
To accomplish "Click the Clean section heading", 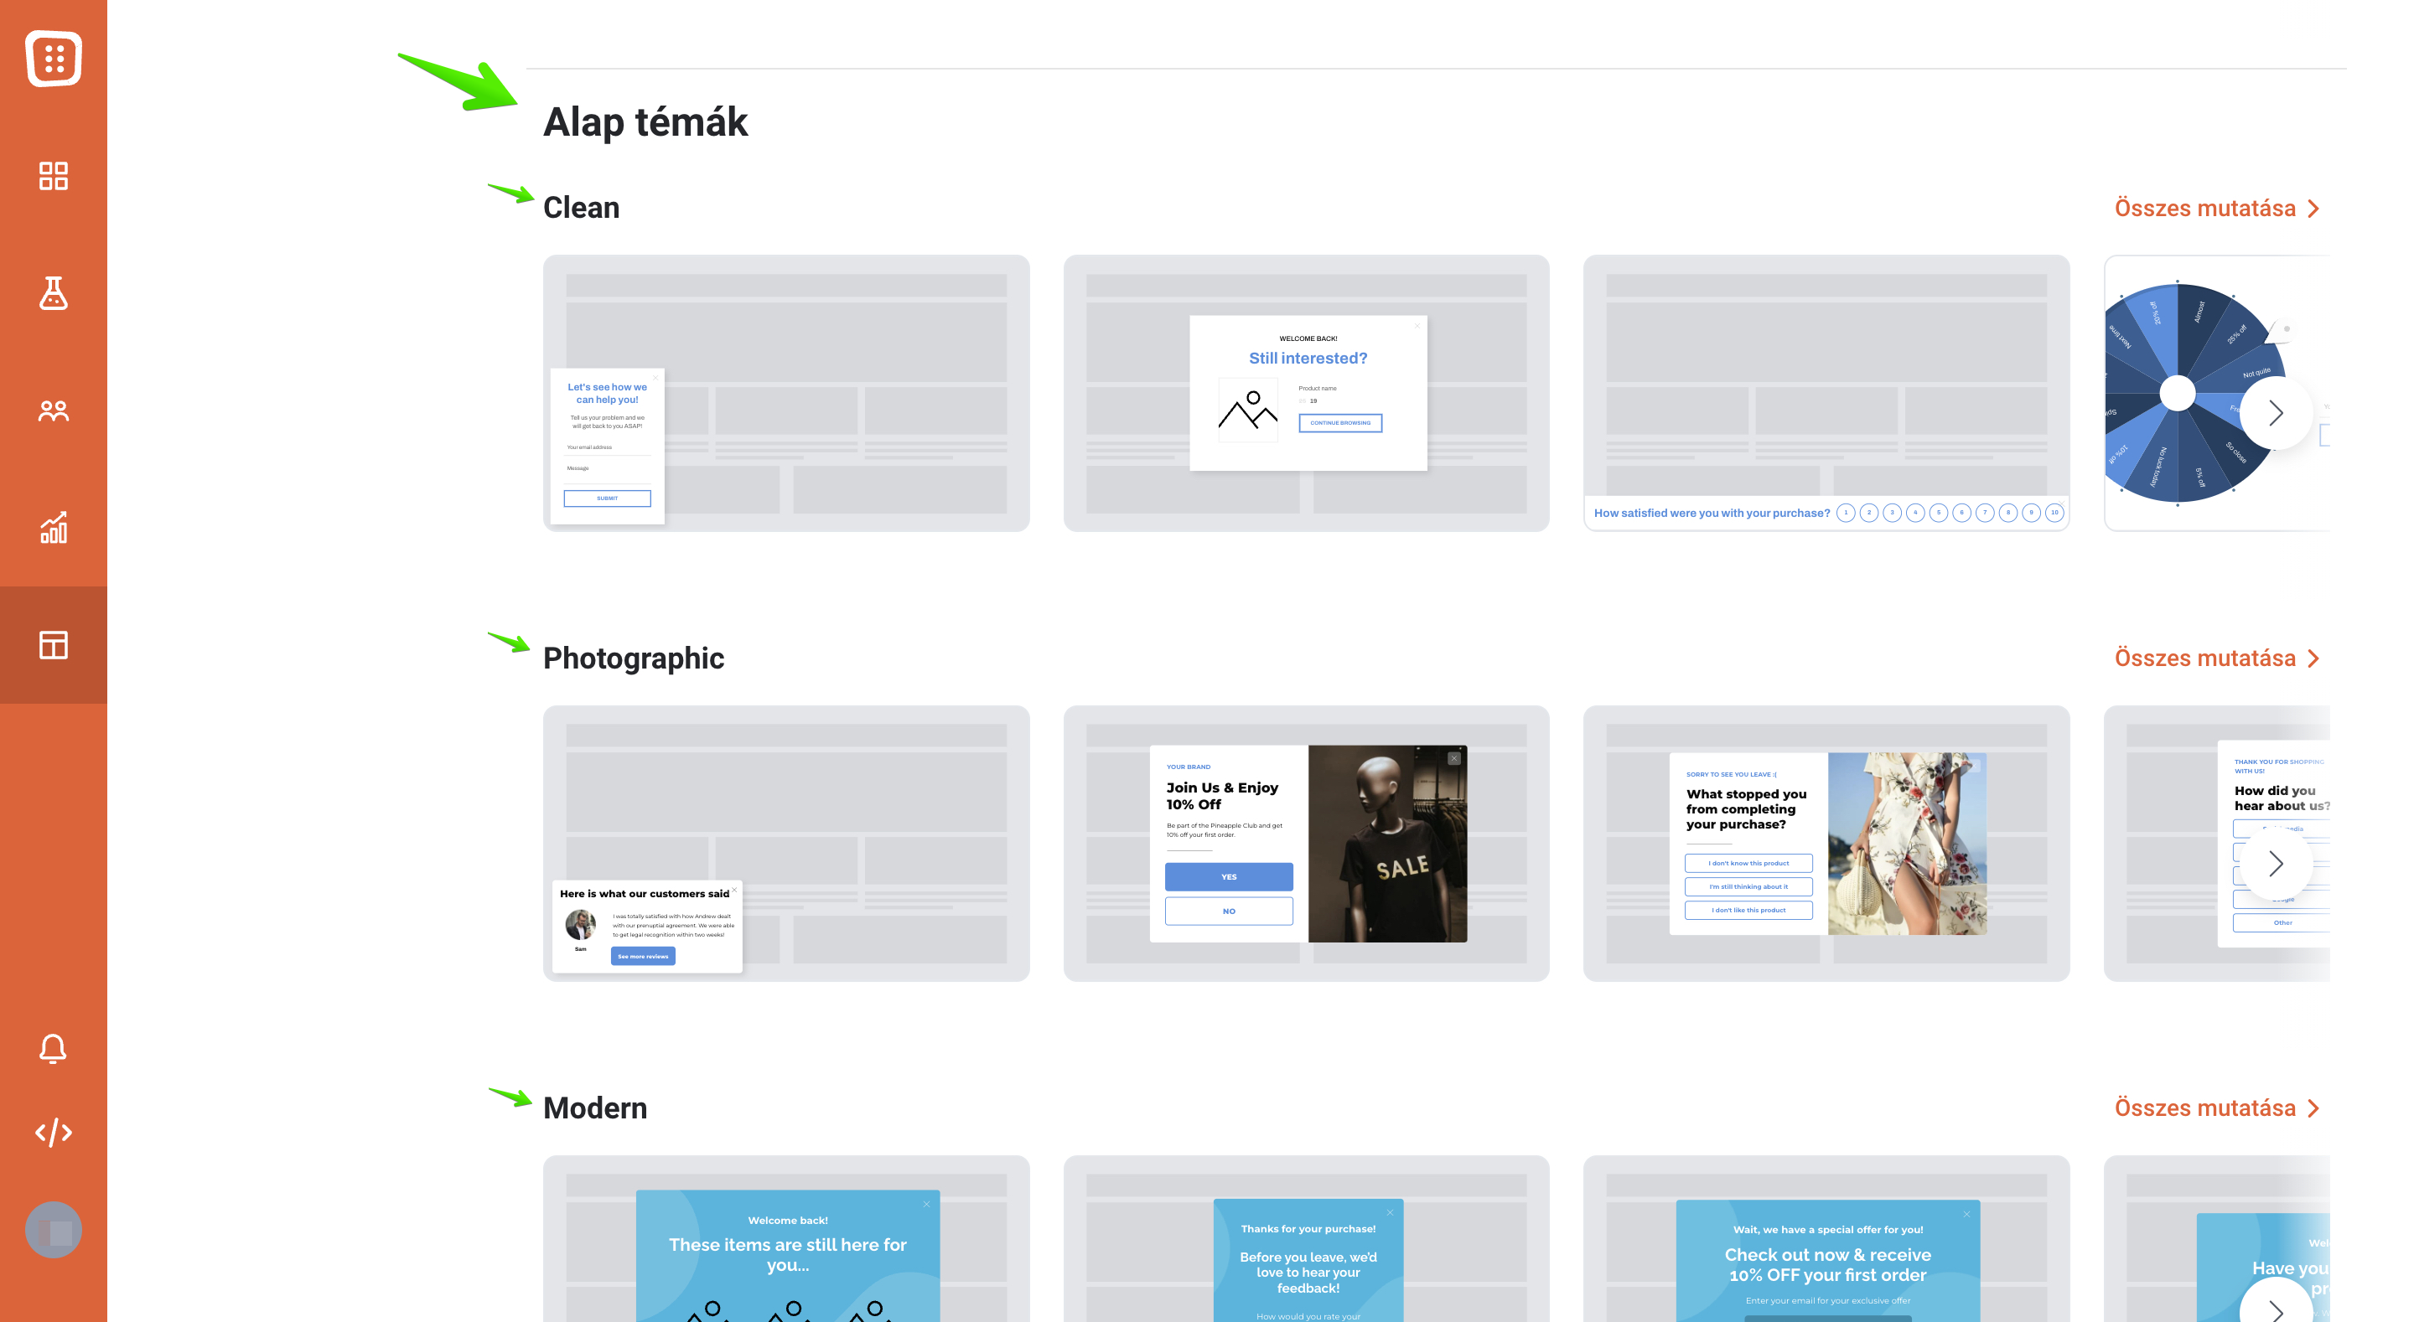I will click(581, 208).
